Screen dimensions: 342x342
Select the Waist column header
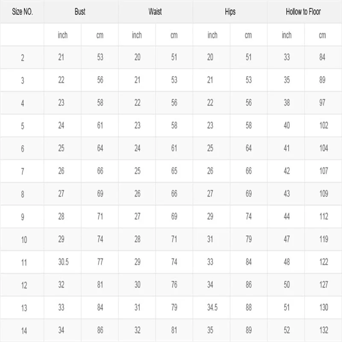click(x=155, y=12)
